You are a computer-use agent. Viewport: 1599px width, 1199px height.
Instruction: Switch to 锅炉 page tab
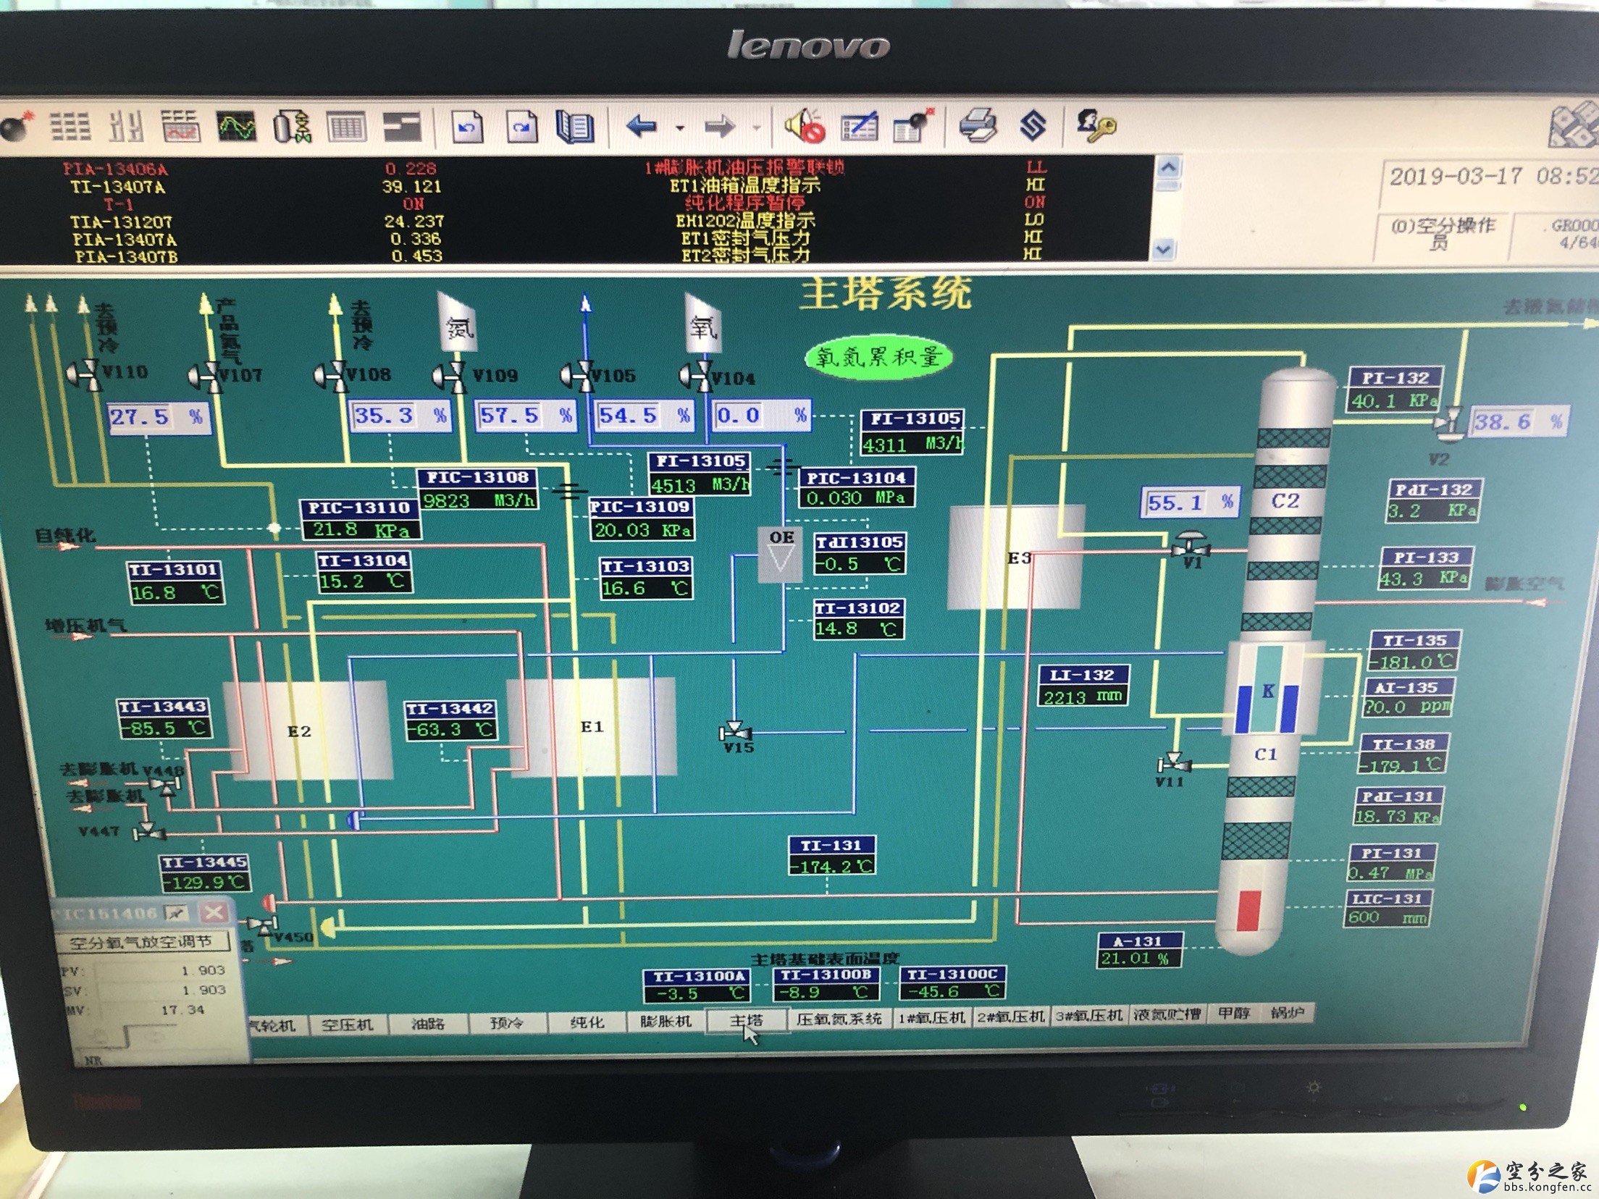pos(1287,1012)
